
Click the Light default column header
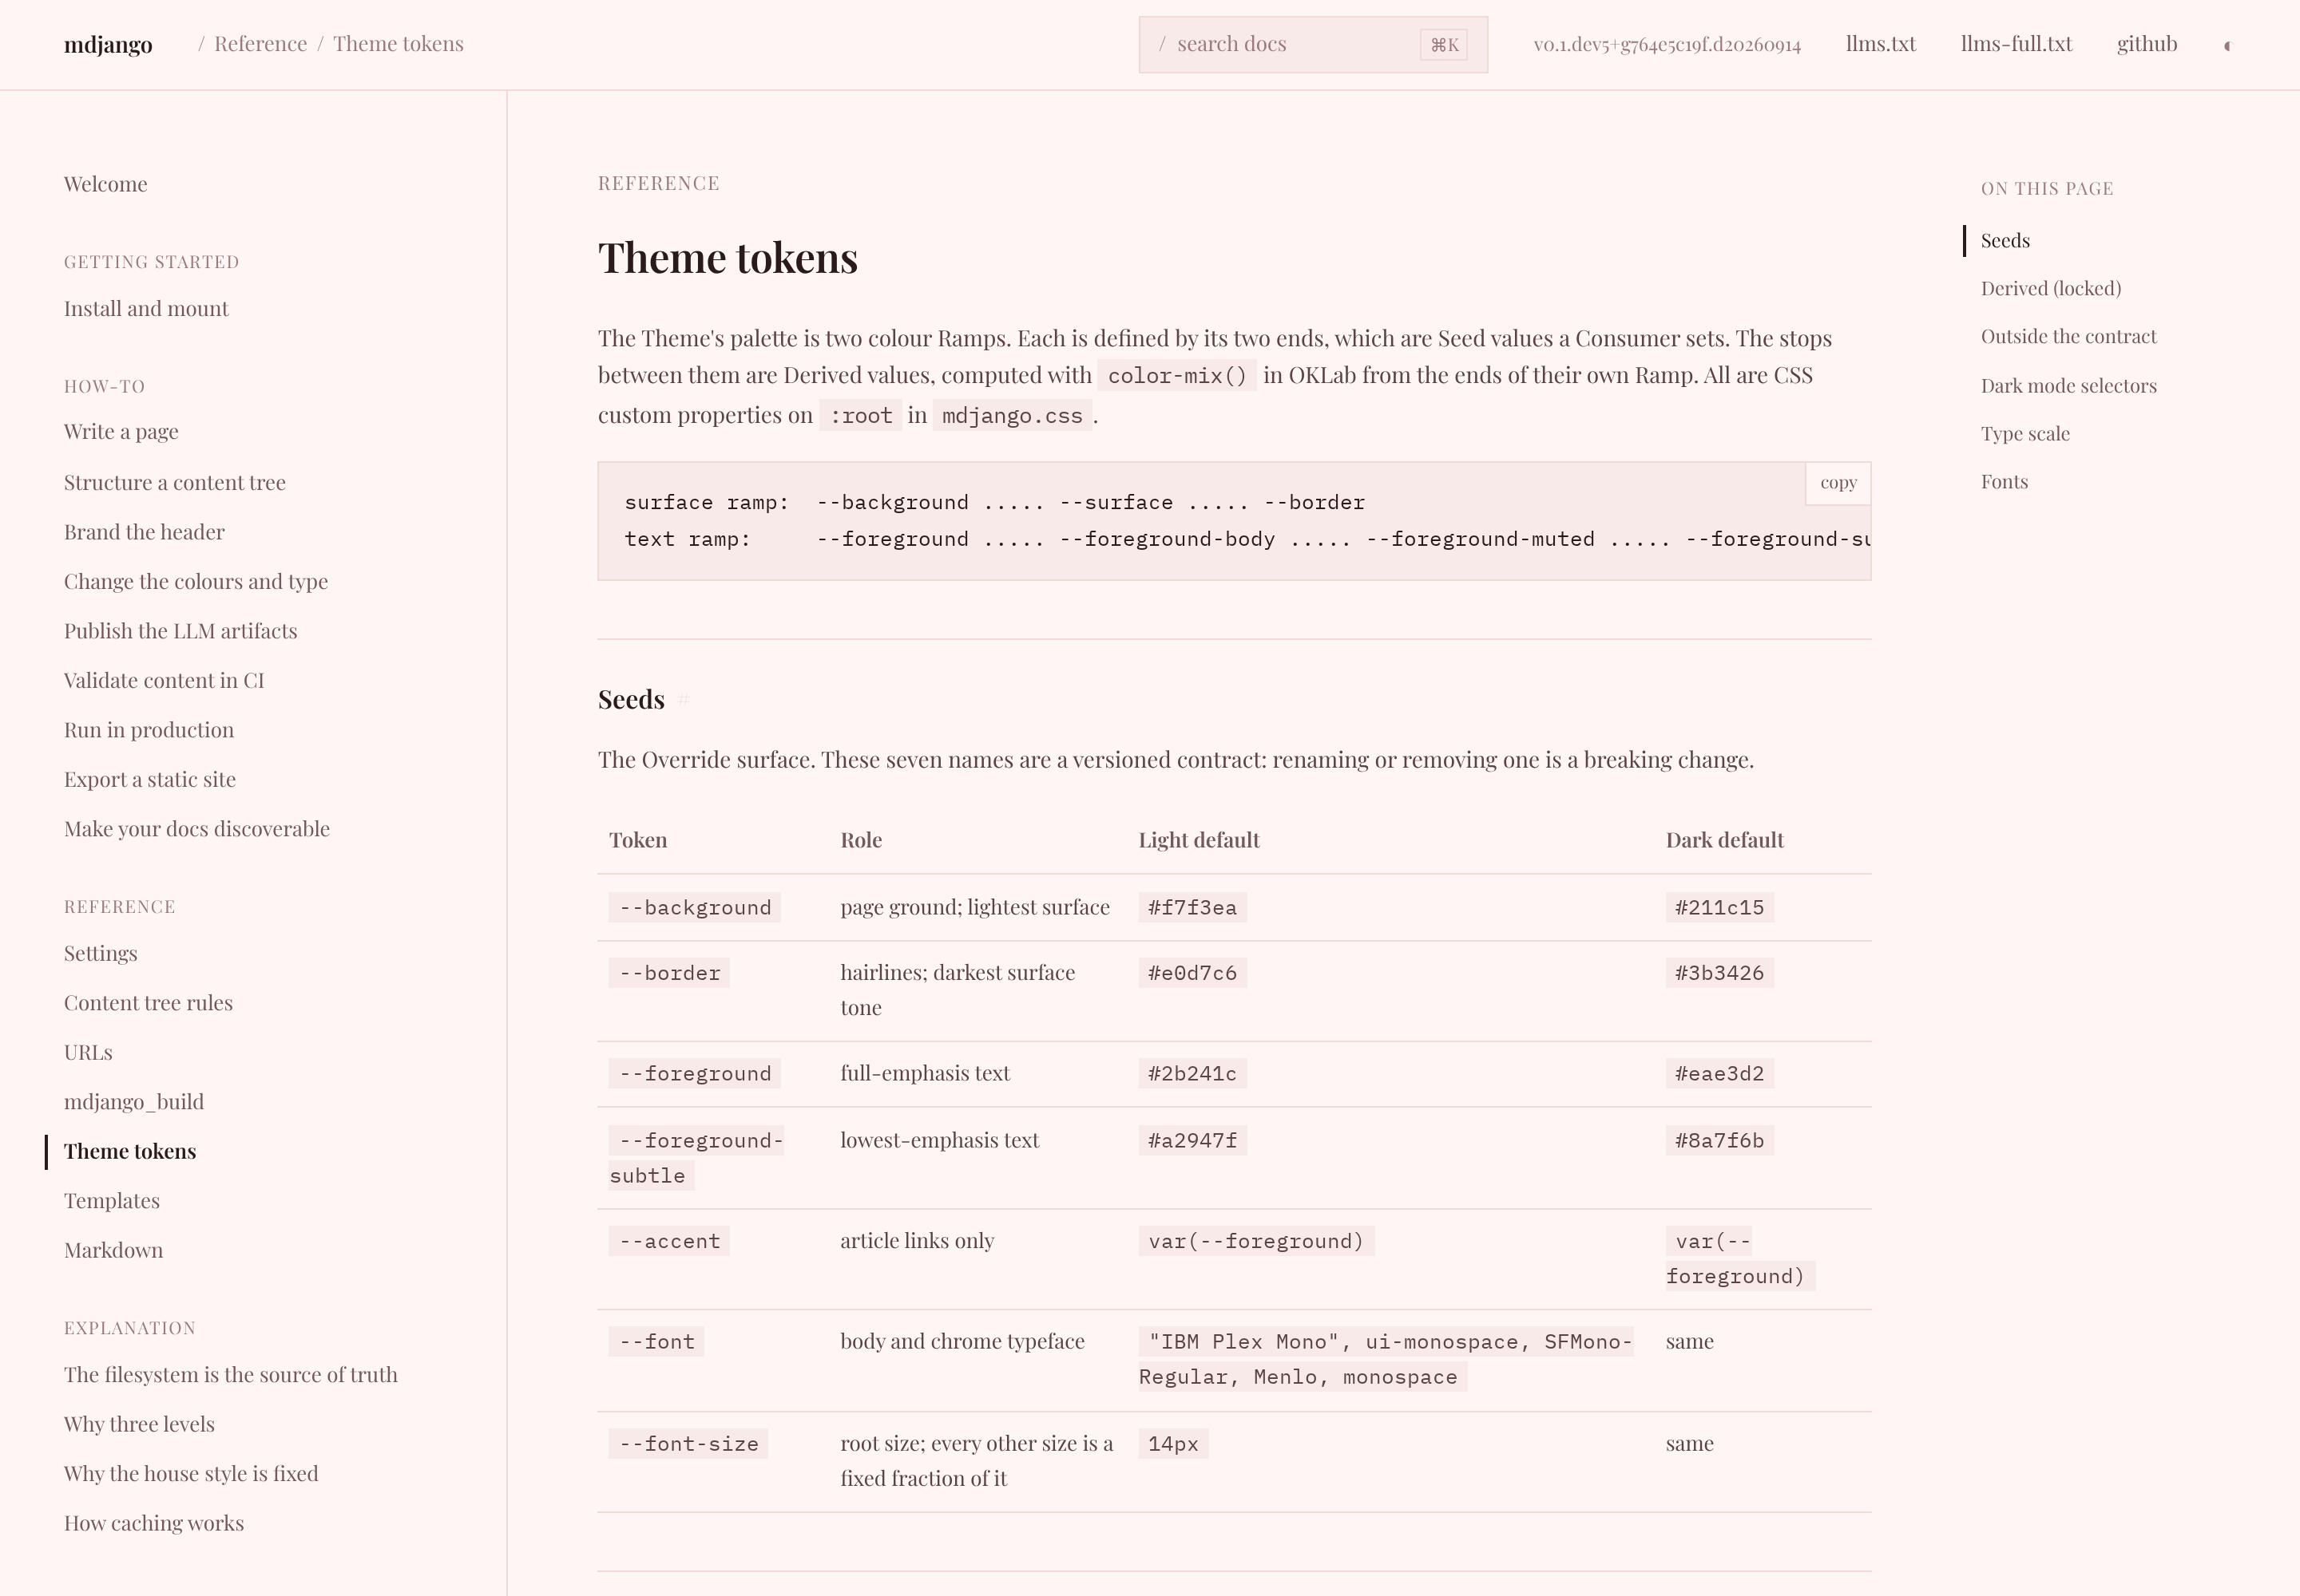(x=1199, y=840)
